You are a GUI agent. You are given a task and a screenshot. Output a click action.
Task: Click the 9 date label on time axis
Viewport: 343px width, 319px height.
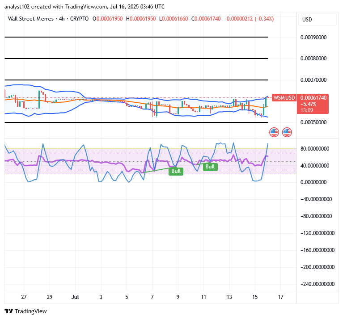tap(178, 297)
